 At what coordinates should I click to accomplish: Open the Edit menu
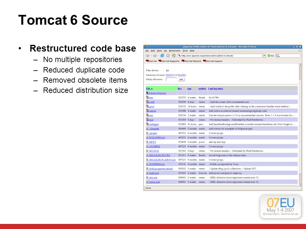153,51
